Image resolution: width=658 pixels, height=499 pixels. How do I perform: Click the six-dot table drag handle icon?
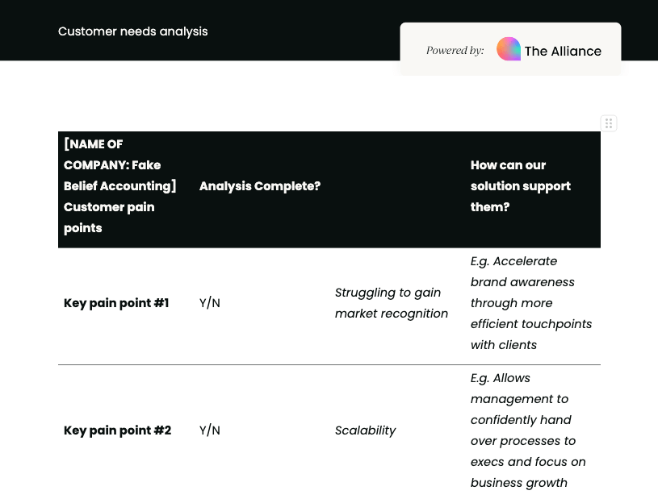(x=609, y=123)
